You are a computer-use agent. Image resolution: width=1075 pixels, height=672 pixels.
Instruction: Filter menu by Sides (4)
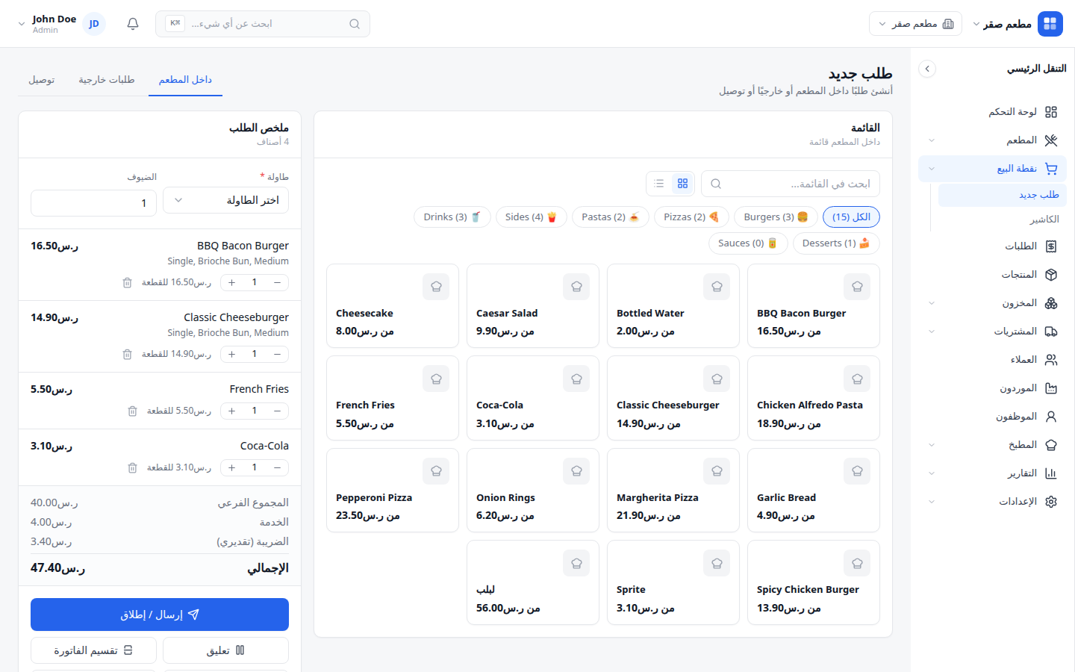pyautogui.click(x=532, y=217)
